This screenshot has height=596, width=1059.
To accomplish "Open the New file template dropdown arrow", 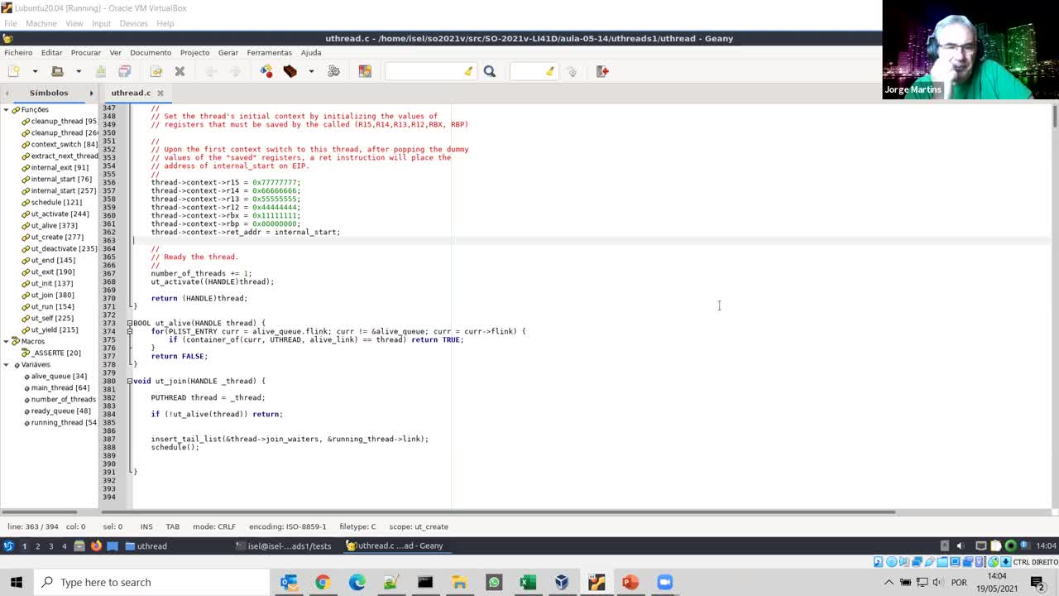I will [35, 71].
